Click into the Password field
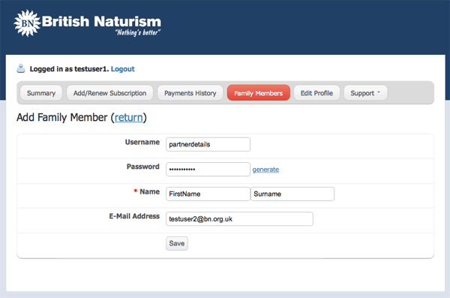Screen dimensions: 450x298 [x=208, y=169]
